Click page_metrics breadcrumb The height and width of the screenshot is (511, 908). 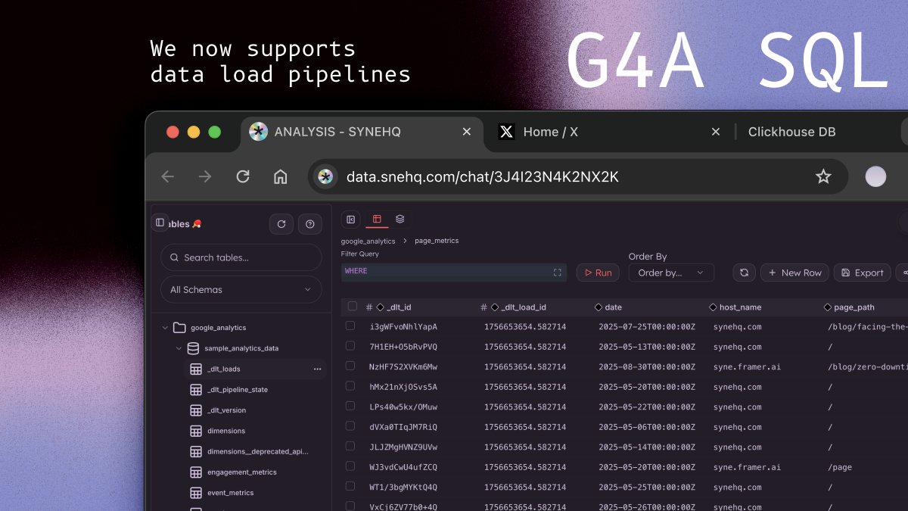(x=437, y=241)
